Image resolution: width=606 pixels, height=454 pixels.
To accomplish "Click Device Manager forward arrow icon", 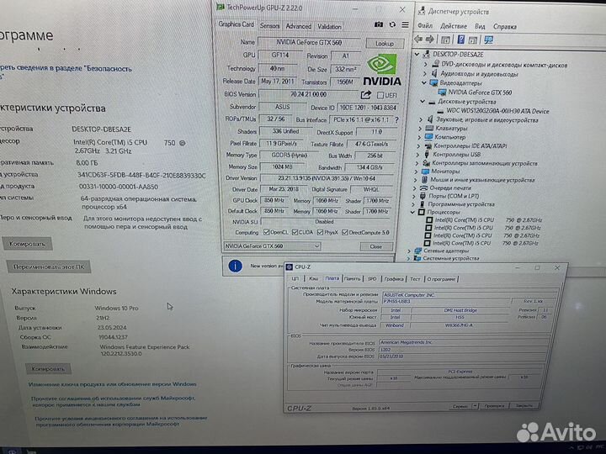I will 430,40.
